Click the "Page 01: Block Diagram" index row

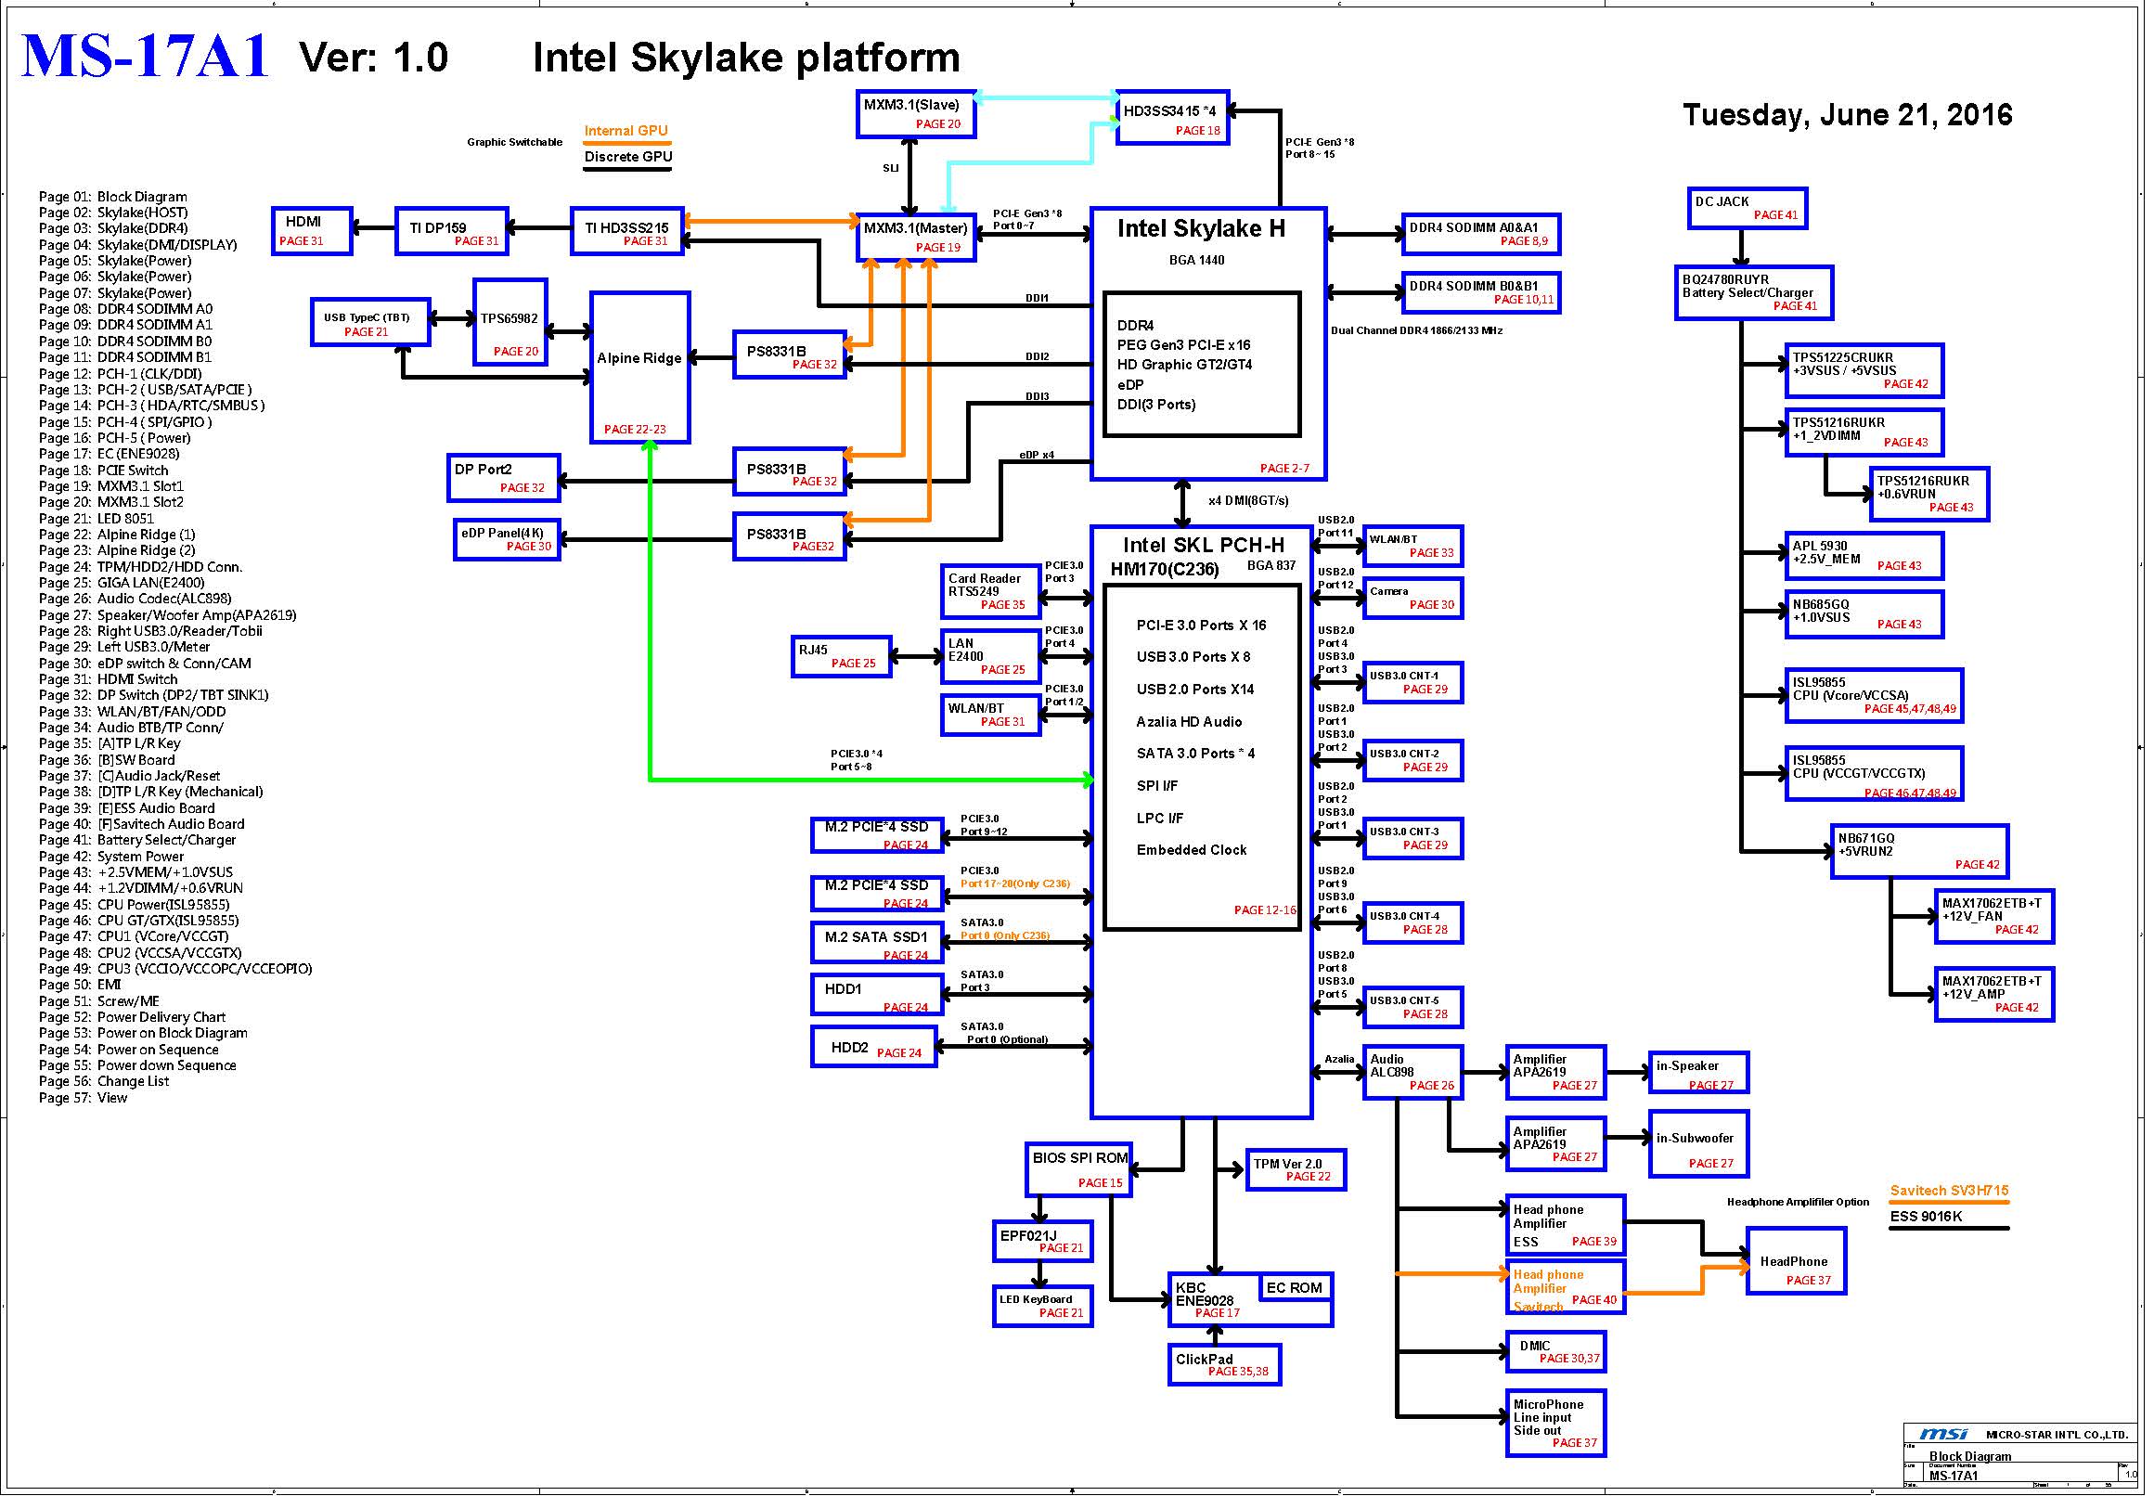[112, 197]
